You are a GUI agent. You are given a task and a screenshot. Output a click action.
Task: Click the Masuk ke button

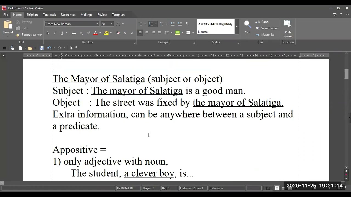265,35
